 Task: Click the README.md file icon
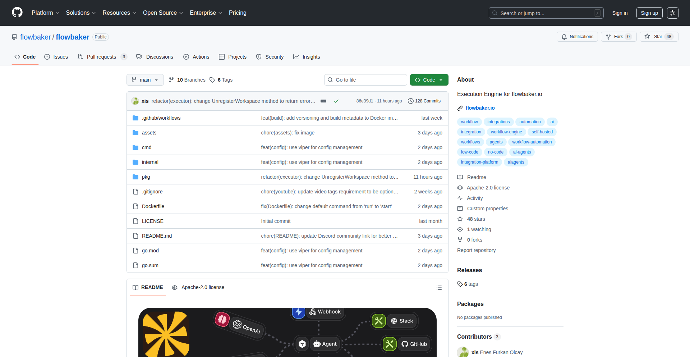pyautogui.click(x=135, y=236)
